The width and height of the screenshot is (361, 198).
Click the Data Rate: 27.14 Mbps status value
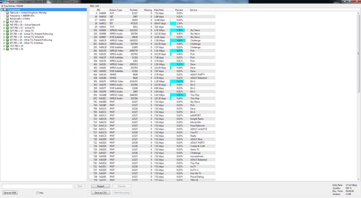[x=352, y=185]
